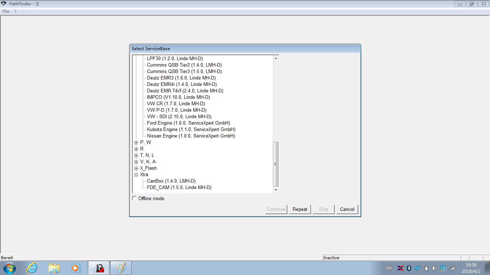Viewport: 490px width, 275px height.
Task: Open the ? help menu
Action: pos(15,11)
